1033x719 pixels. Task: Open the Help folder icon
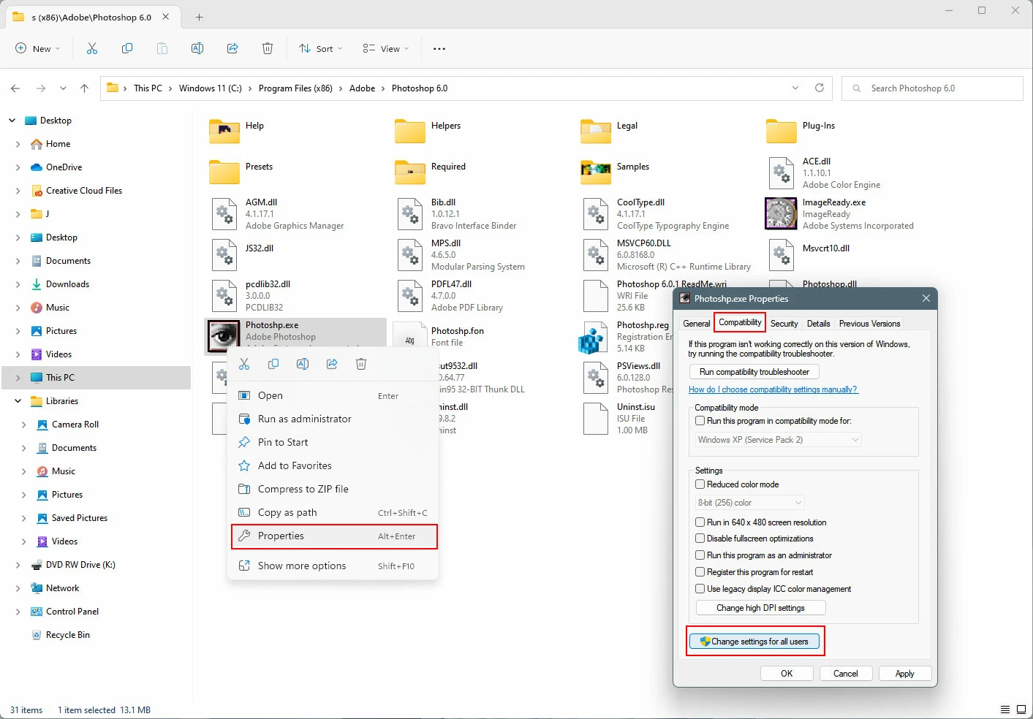(224, 131)
